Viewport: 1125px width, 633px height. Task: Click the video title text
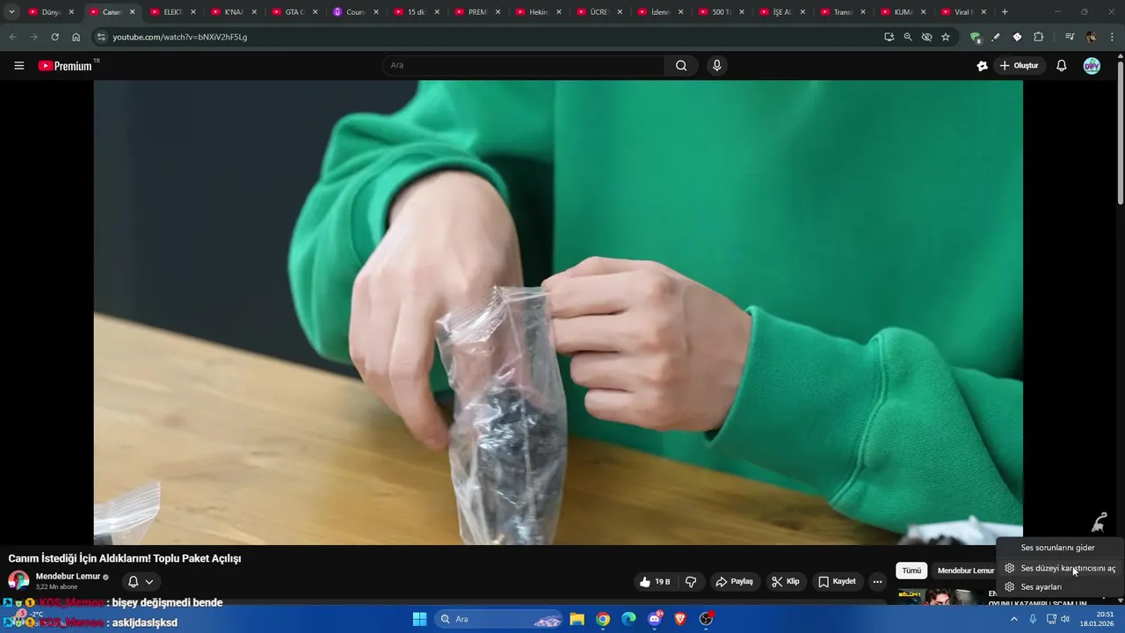125,558
